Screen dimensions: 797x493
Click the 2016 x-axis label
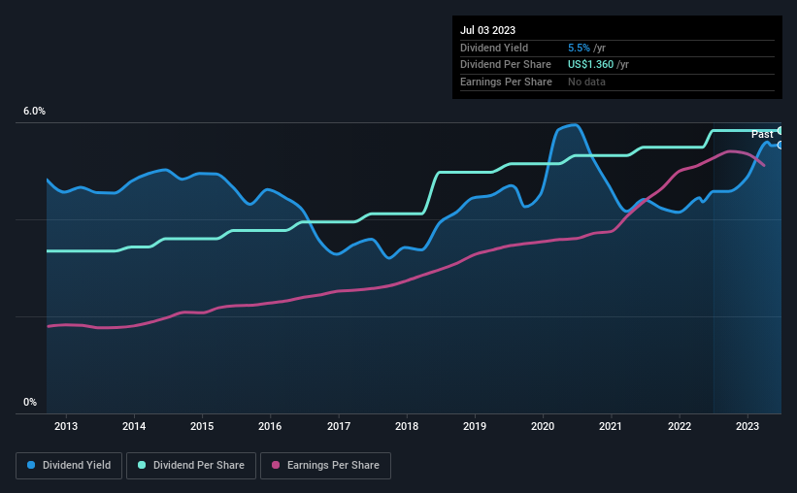pyautogui.click(x=270, y=426)
